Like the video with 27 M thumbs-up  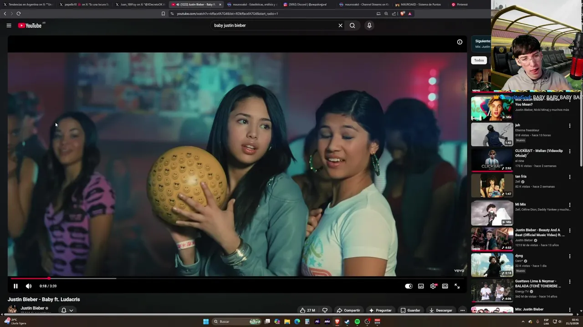(x=307, y=310)
